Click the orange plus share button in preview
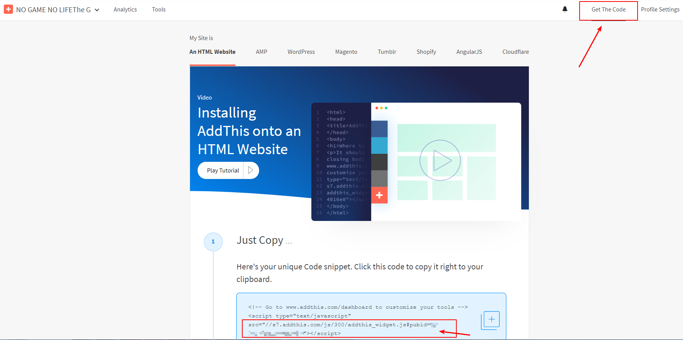 [x=379, y=195]
